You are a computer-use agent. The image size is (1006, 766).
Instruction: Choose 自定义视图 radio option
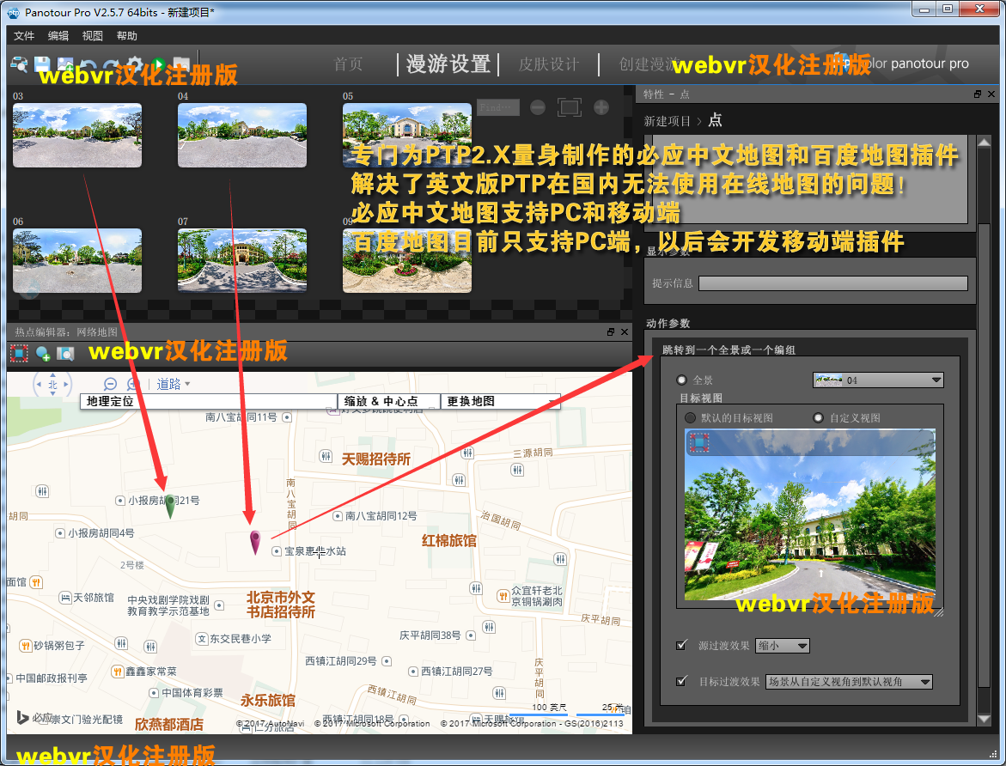pyautogui.click(x=818, y=417)
